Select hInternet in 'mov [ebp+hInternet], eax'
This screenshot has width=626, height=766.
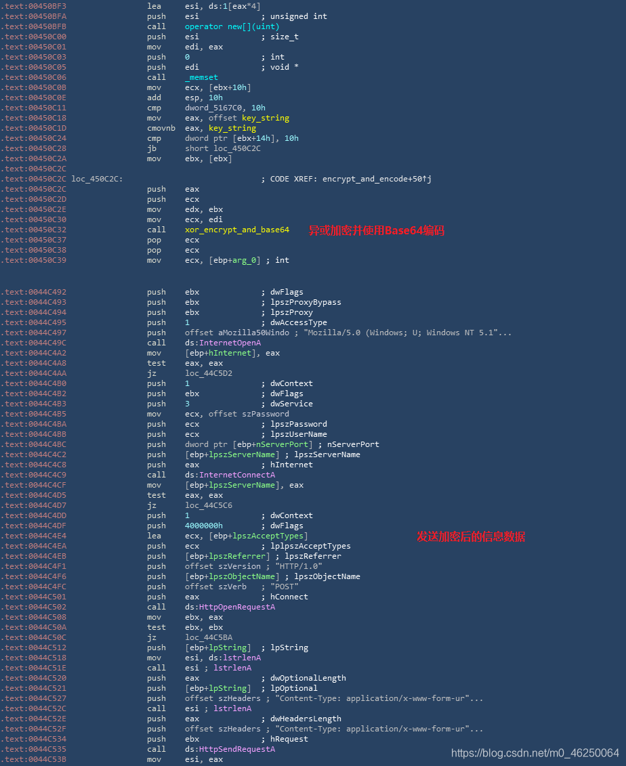pos(230,353)
